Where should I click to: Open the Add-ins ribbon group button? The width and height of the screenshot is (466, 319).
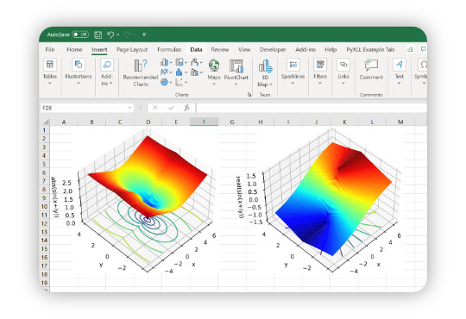107,72
